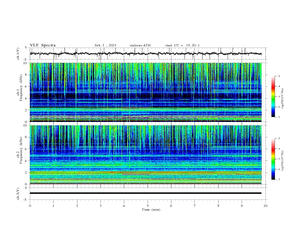Click the "10" tick ending the time axis

point(265,206)
